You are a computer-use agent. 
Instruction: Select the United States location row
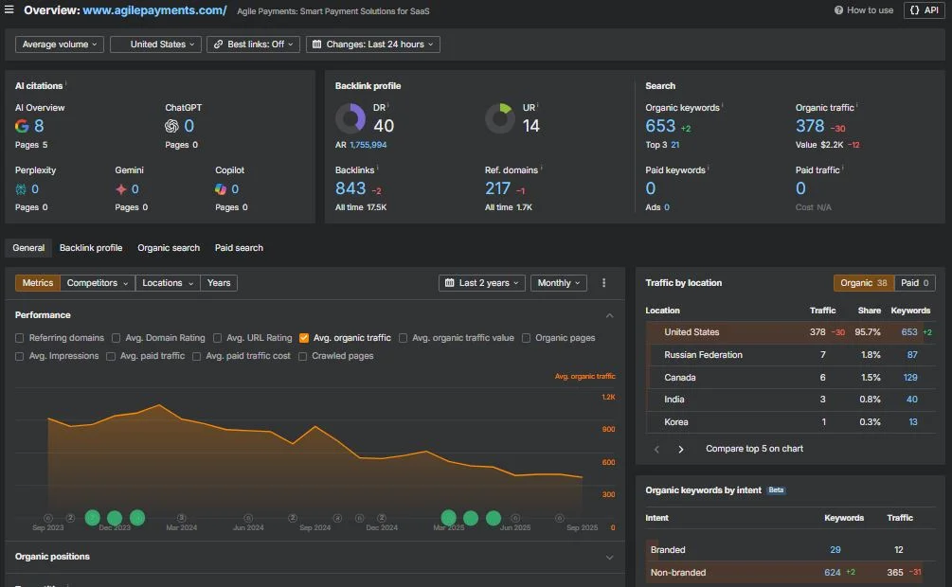click(791, 332)
